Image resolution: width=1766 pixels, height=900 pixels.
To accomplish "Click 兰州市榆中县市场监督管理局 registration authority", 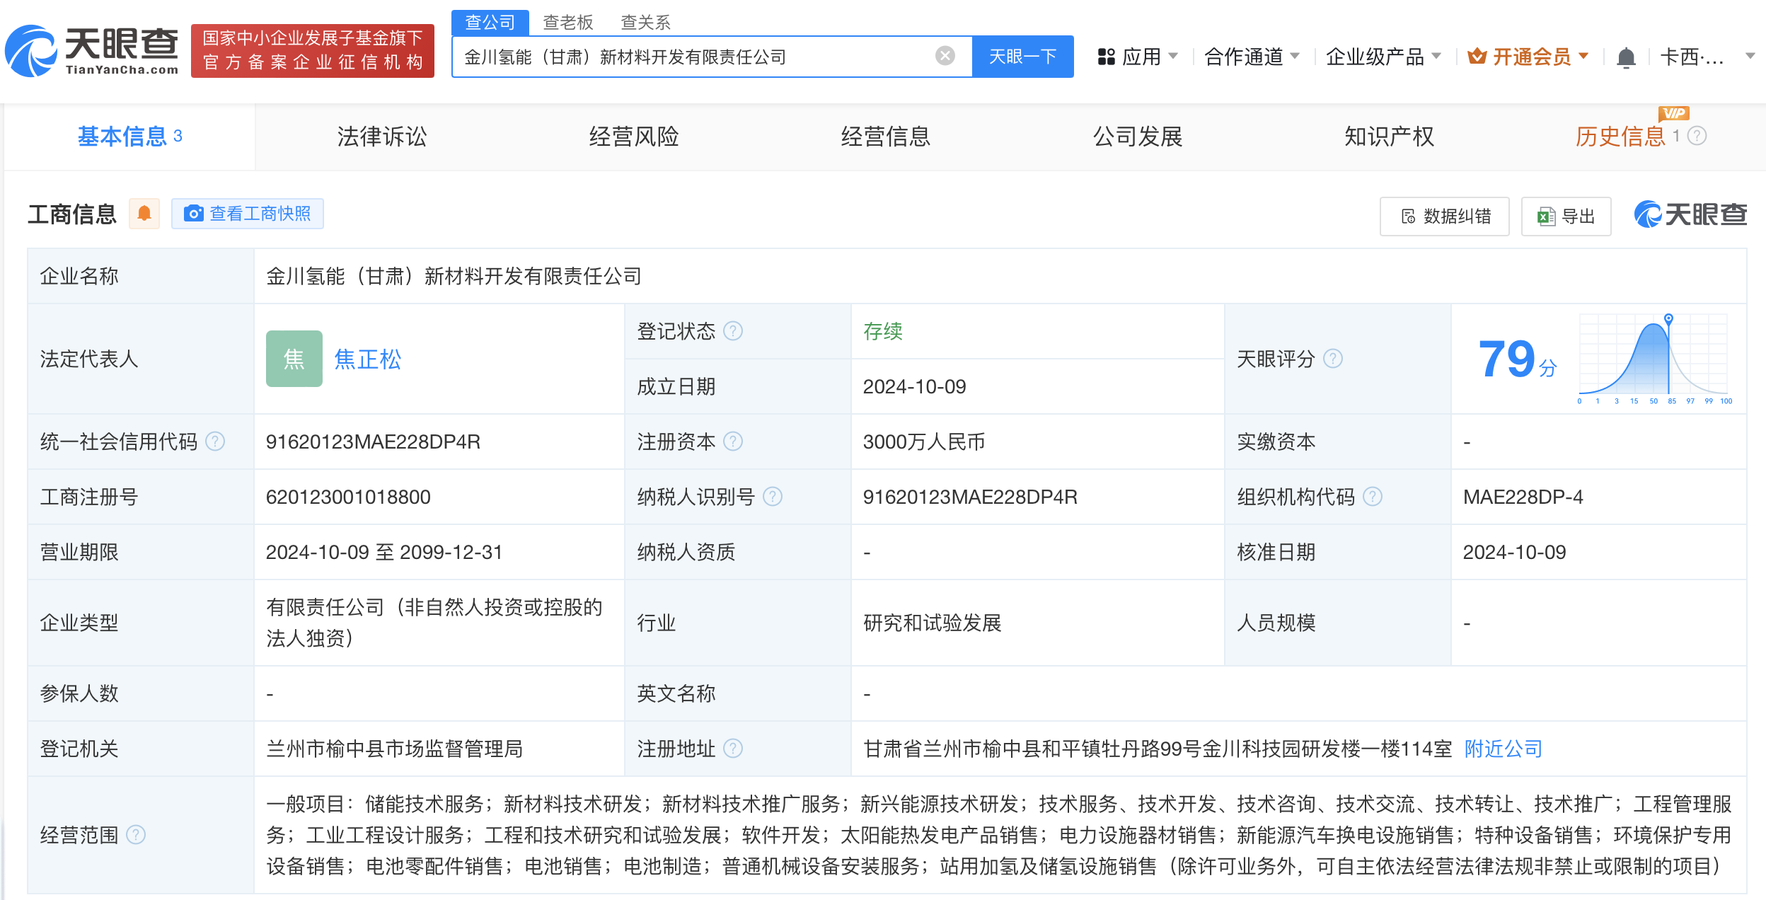I will point(395,749).
